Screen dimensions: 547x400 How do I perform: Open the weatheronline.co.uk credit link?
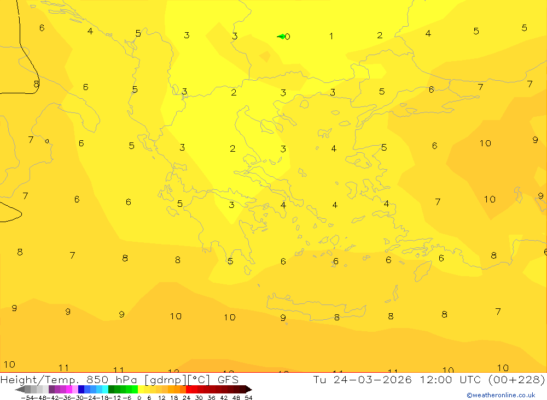(501, 395)
